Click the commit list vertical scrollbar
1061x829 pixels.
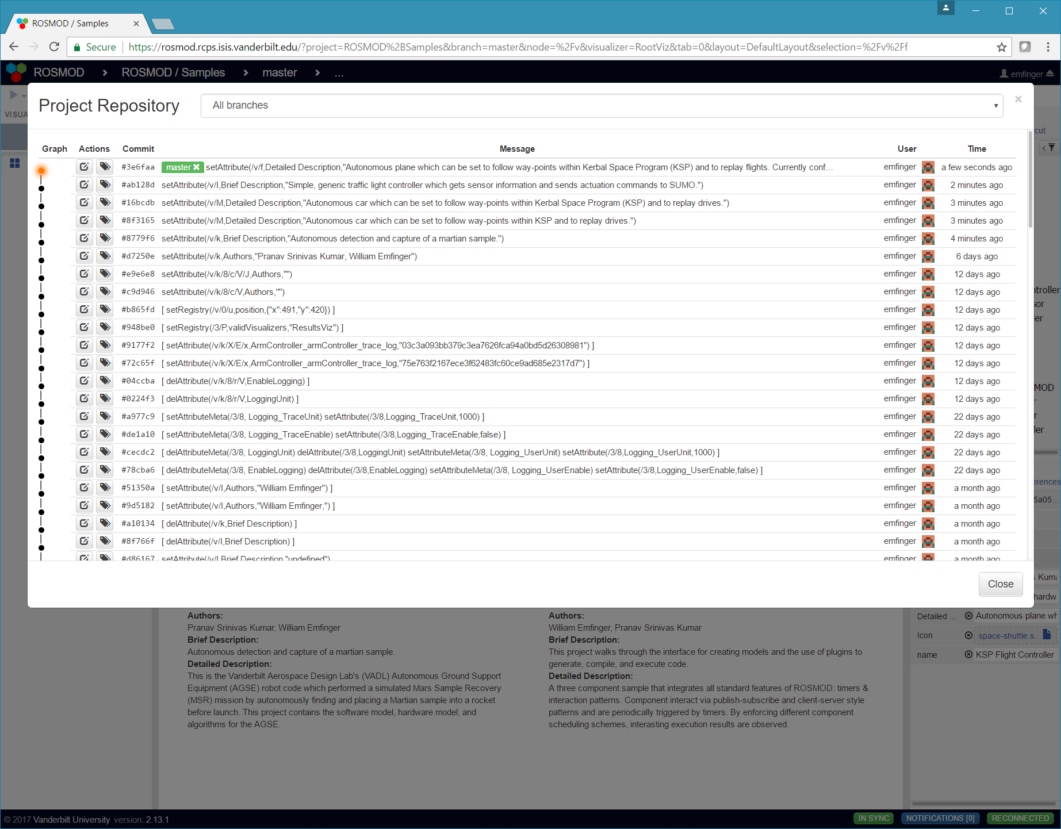[1030, 180]
